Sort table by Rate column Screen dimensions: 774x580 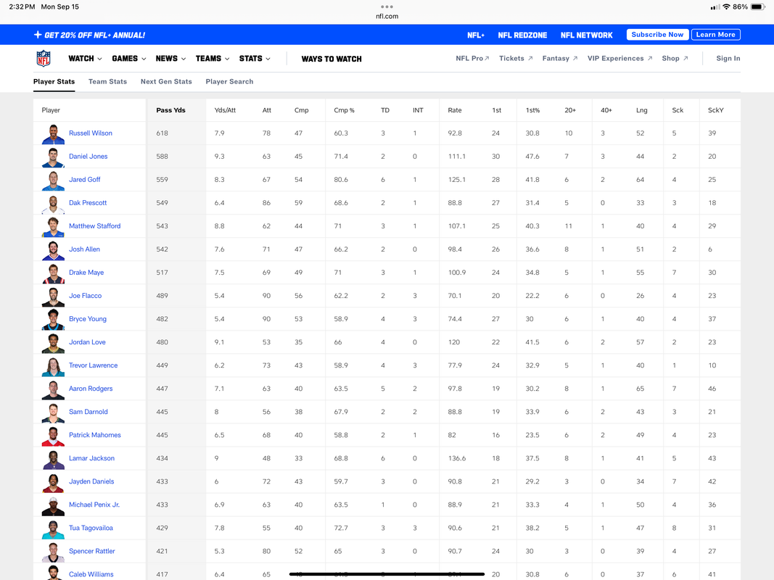(455, 110)
